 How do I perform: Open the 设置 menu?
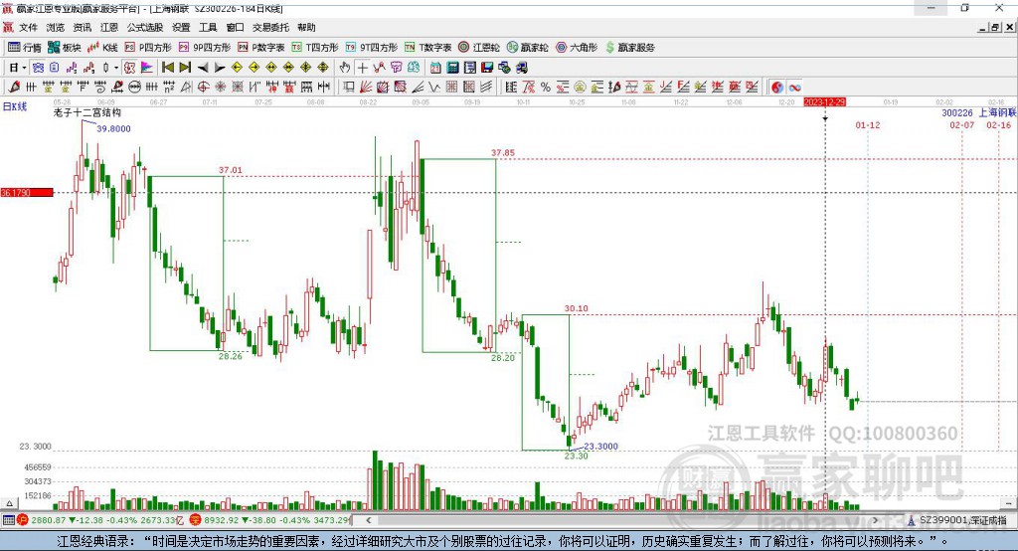(x=181, y=27)
